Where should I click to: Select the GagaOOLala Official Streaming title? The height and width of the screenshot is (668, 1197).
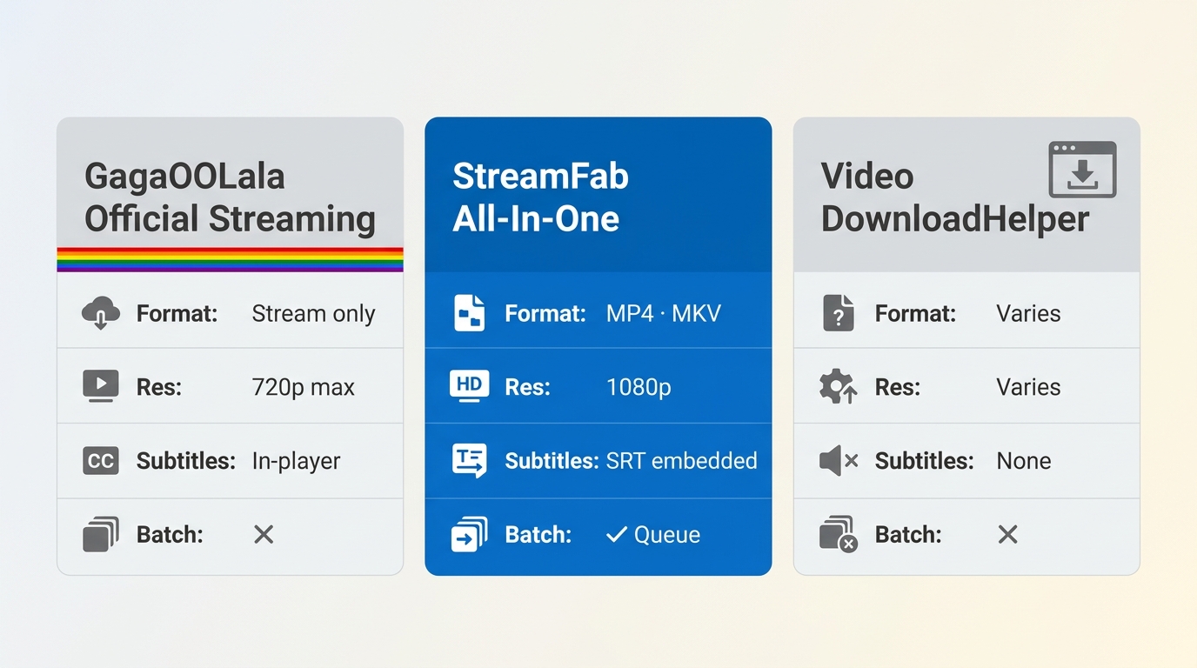coord(230,197)
